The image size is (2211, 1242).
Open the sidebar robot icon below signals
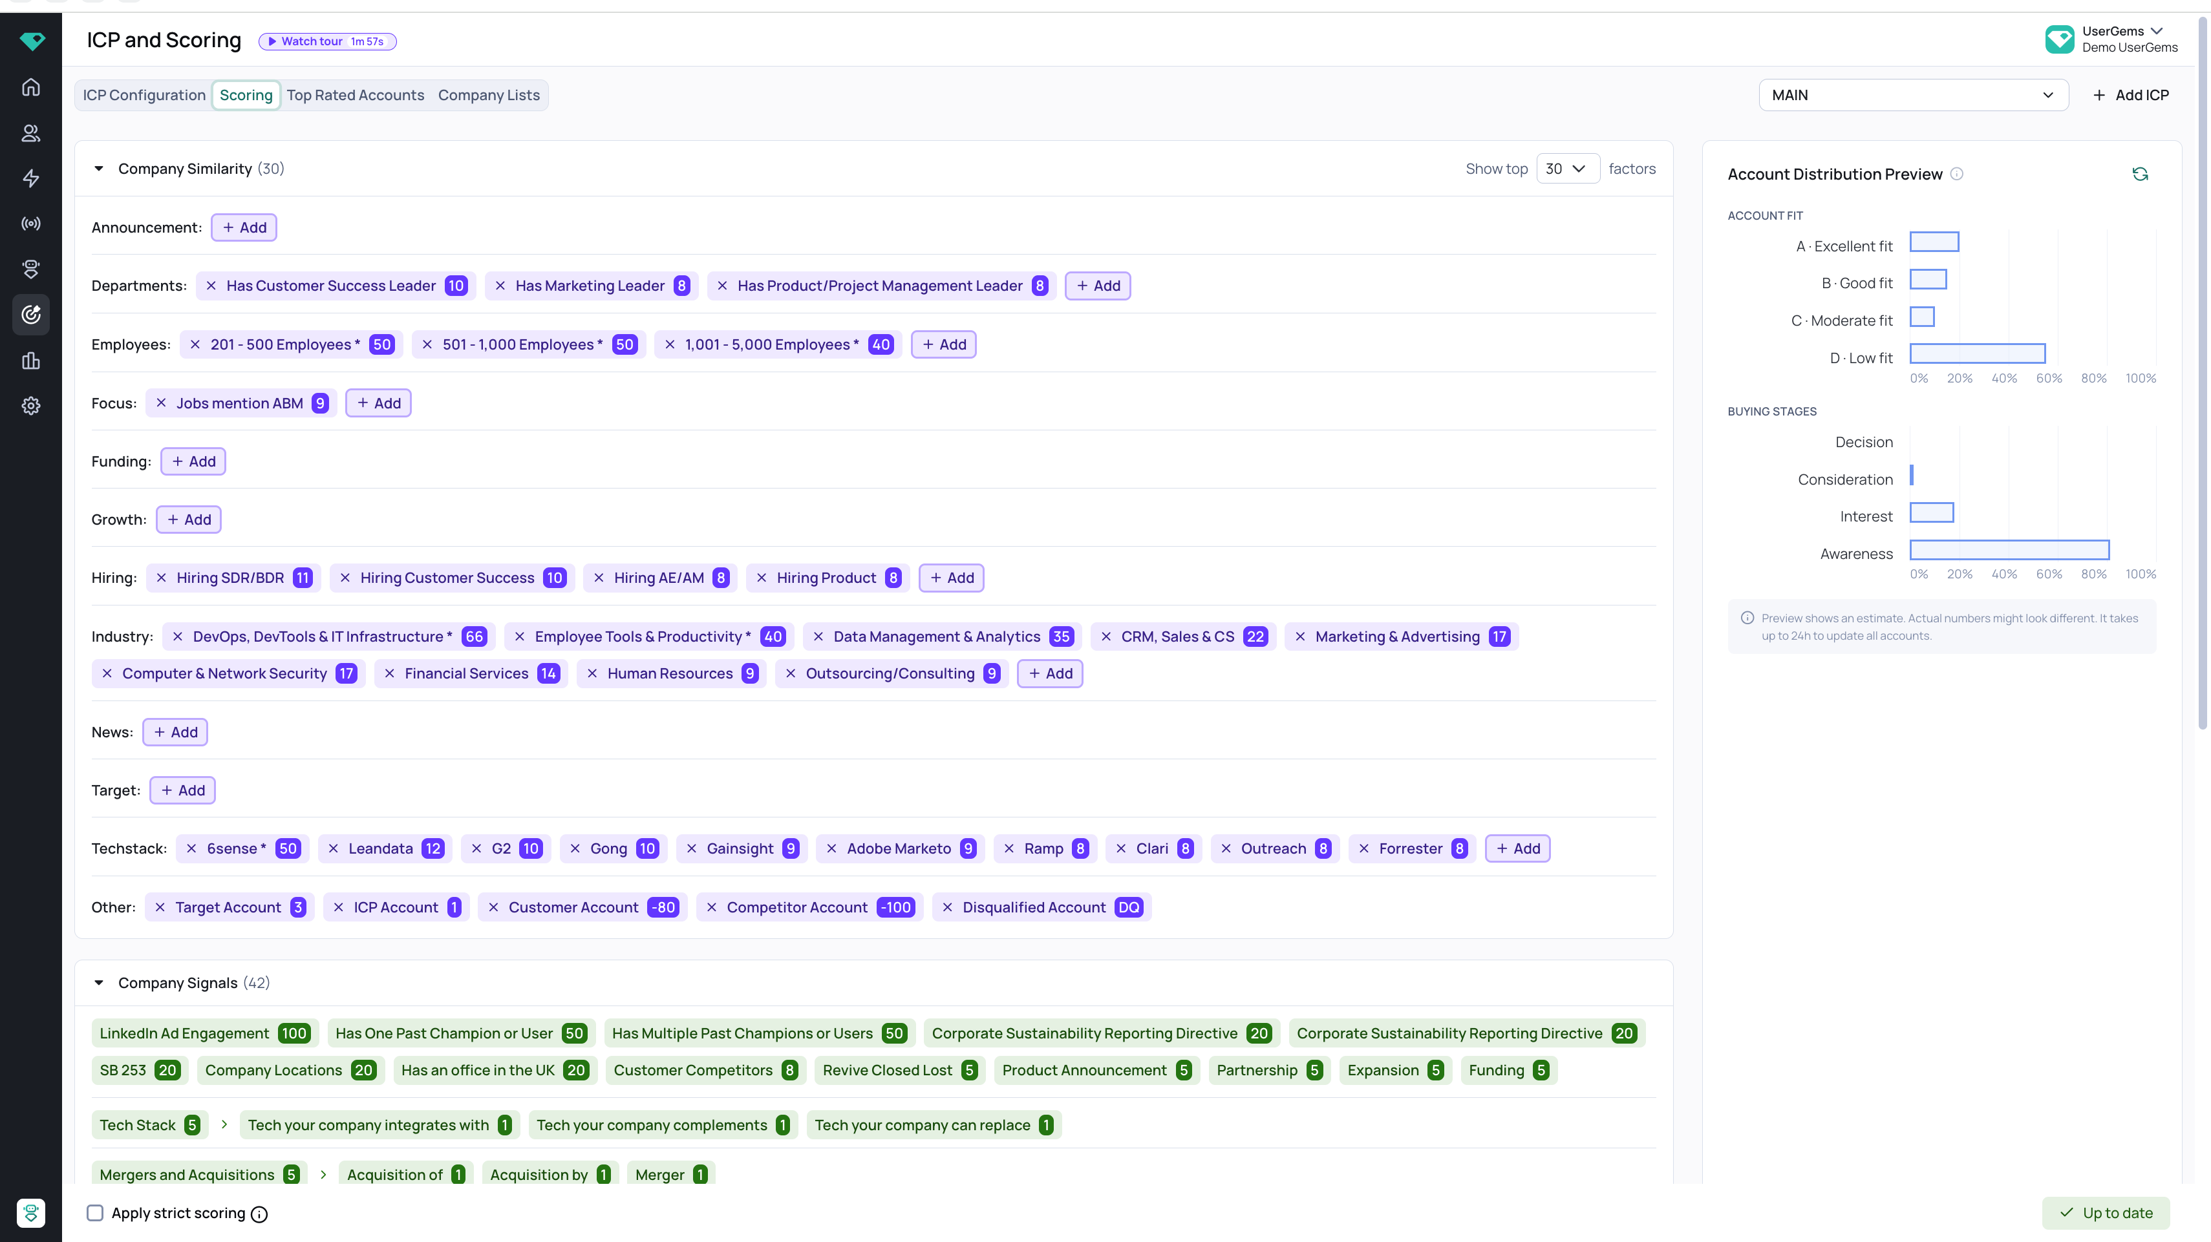click(x=31, y=269)
